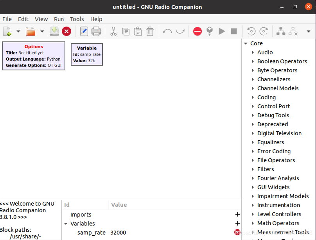Open the File menu
Screen dimensions: 316x240
pos(7,19)
